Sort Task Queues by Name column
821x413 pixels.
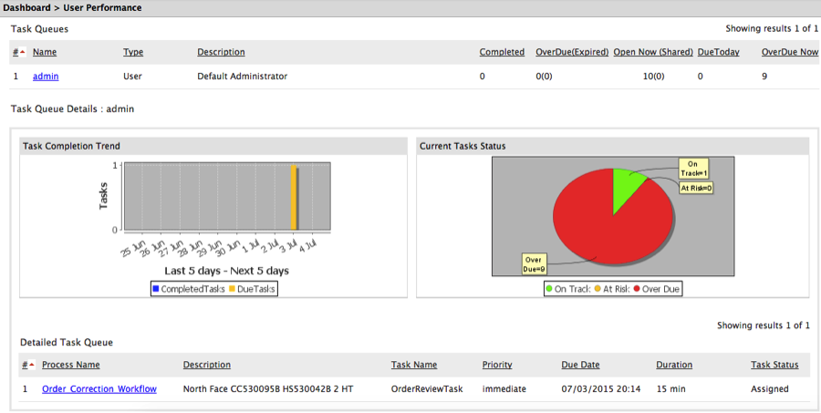[x=45, y=52]
